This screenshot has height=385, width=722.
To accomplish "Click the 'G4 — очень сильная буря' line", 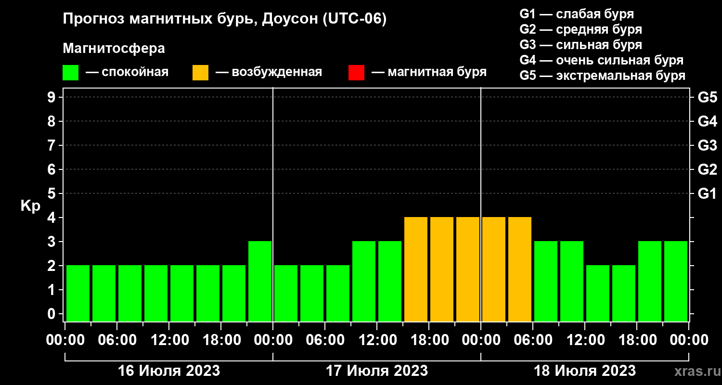I will coord(601,60).
